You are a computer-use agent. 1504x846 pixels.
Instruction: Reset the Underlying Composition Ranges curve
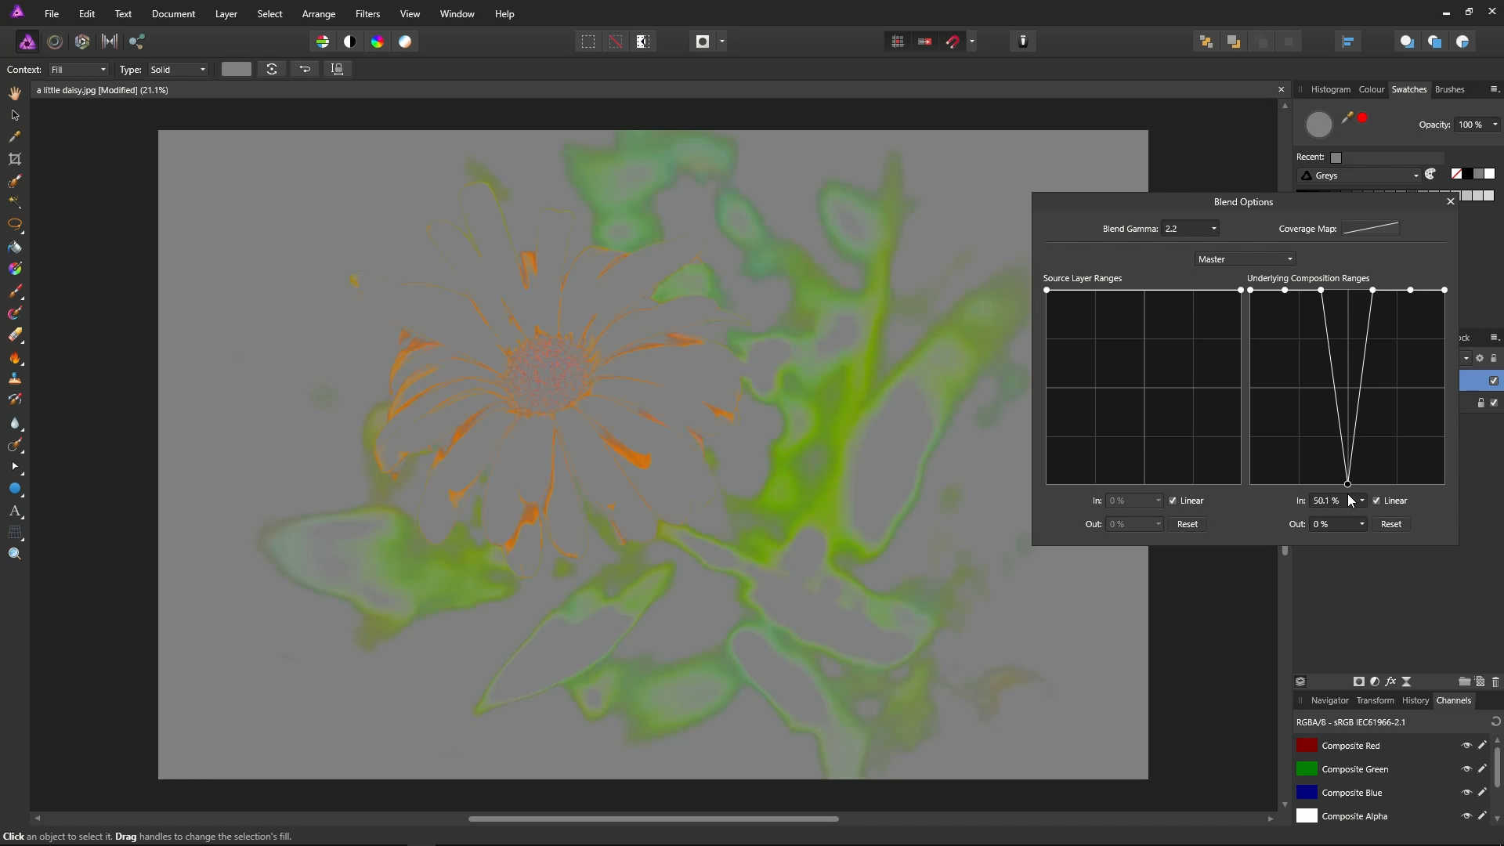coord(1390,524)
